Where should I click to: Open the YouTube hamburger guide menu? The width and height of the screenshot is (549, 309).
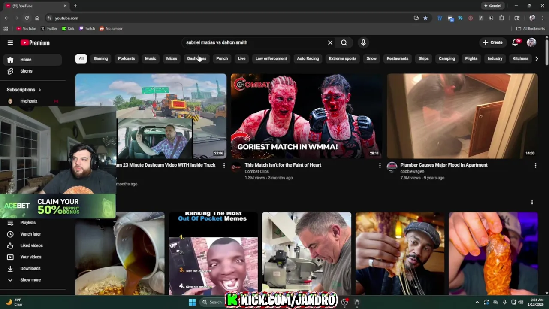(x=10, y=42)
